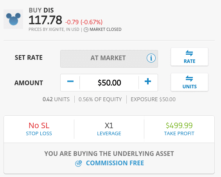Image resolution: width=221 pixels, height=177 pixels.
Task: Open the Stop Loss tab
Action: 39,129
